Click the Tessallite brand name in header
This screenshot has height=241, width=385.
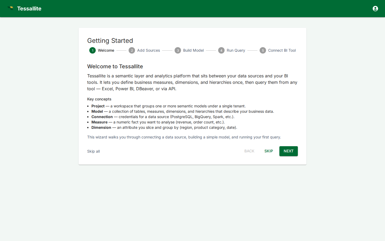(x=29, y=9)
